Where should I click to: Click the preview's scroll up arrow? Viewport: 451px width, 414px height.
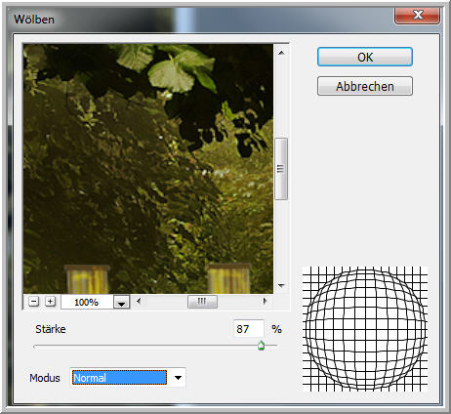point(281,53)
